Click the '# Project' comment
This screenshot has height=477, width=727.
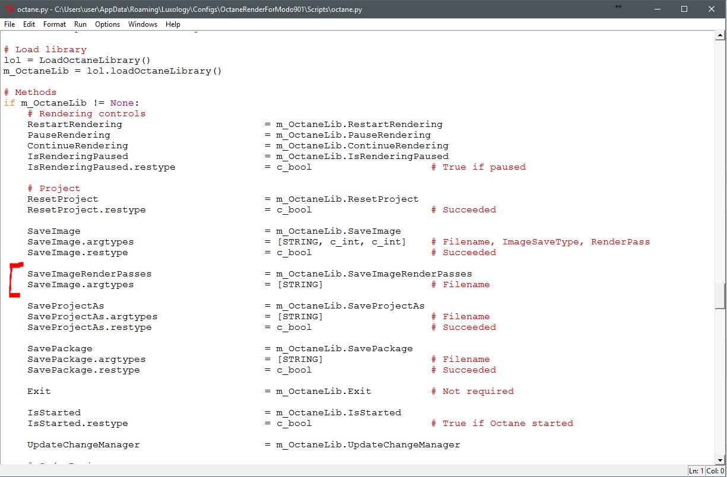54,189
